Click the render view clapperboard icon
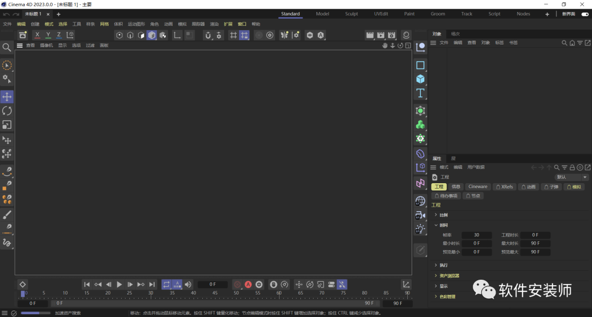Image resolution: width=592 pixels, height=317 pixels. click(369, 35)
